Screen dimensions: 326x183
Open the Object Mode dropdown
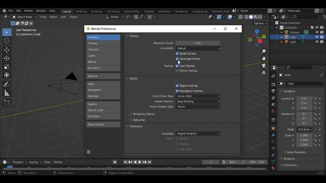24,17
